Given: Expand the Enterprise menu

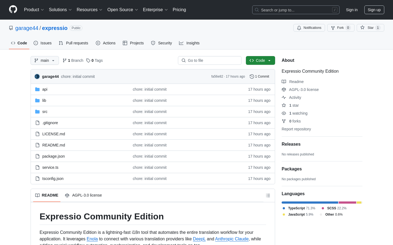Looking at the screenshot, I should (x=155, y=10).
